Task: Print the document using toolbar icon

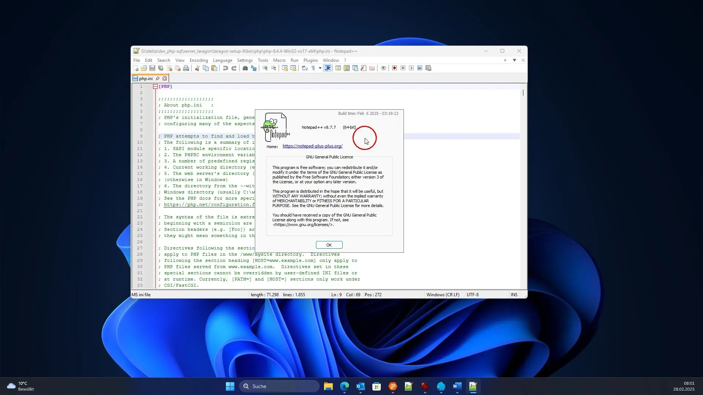Action: 186,68
